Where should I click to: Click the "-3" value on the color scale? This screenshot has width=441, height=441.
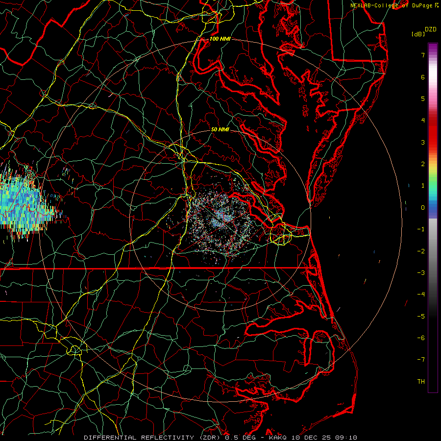(421, 273)
